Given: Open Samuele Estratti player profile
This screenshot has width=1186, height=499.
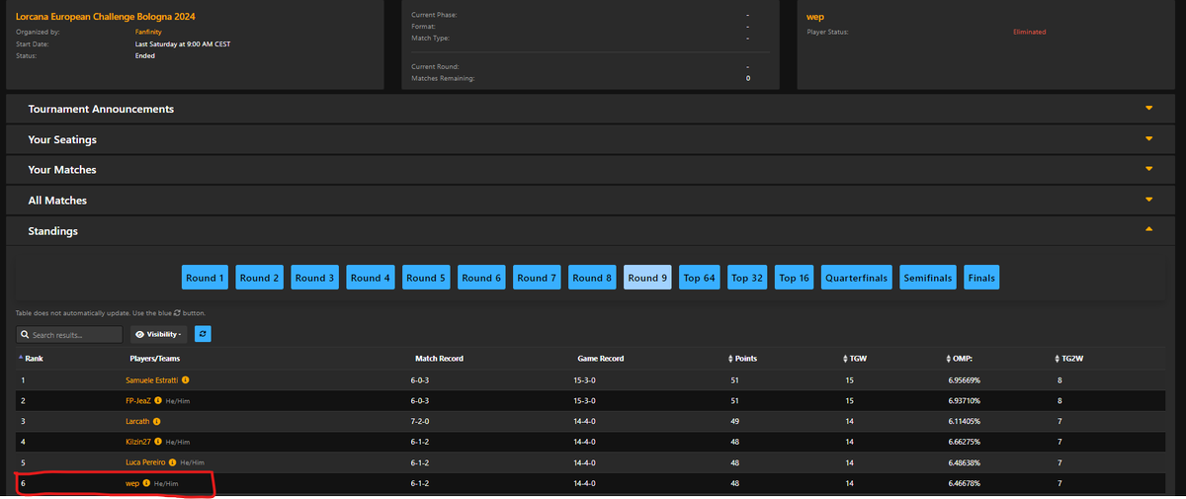Looking at the screenshot, I should [x=152, y=380].
